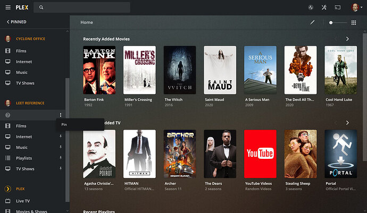The image size is (367, 213).
Task: Open the Archer poster
Action: click(180, 154)
